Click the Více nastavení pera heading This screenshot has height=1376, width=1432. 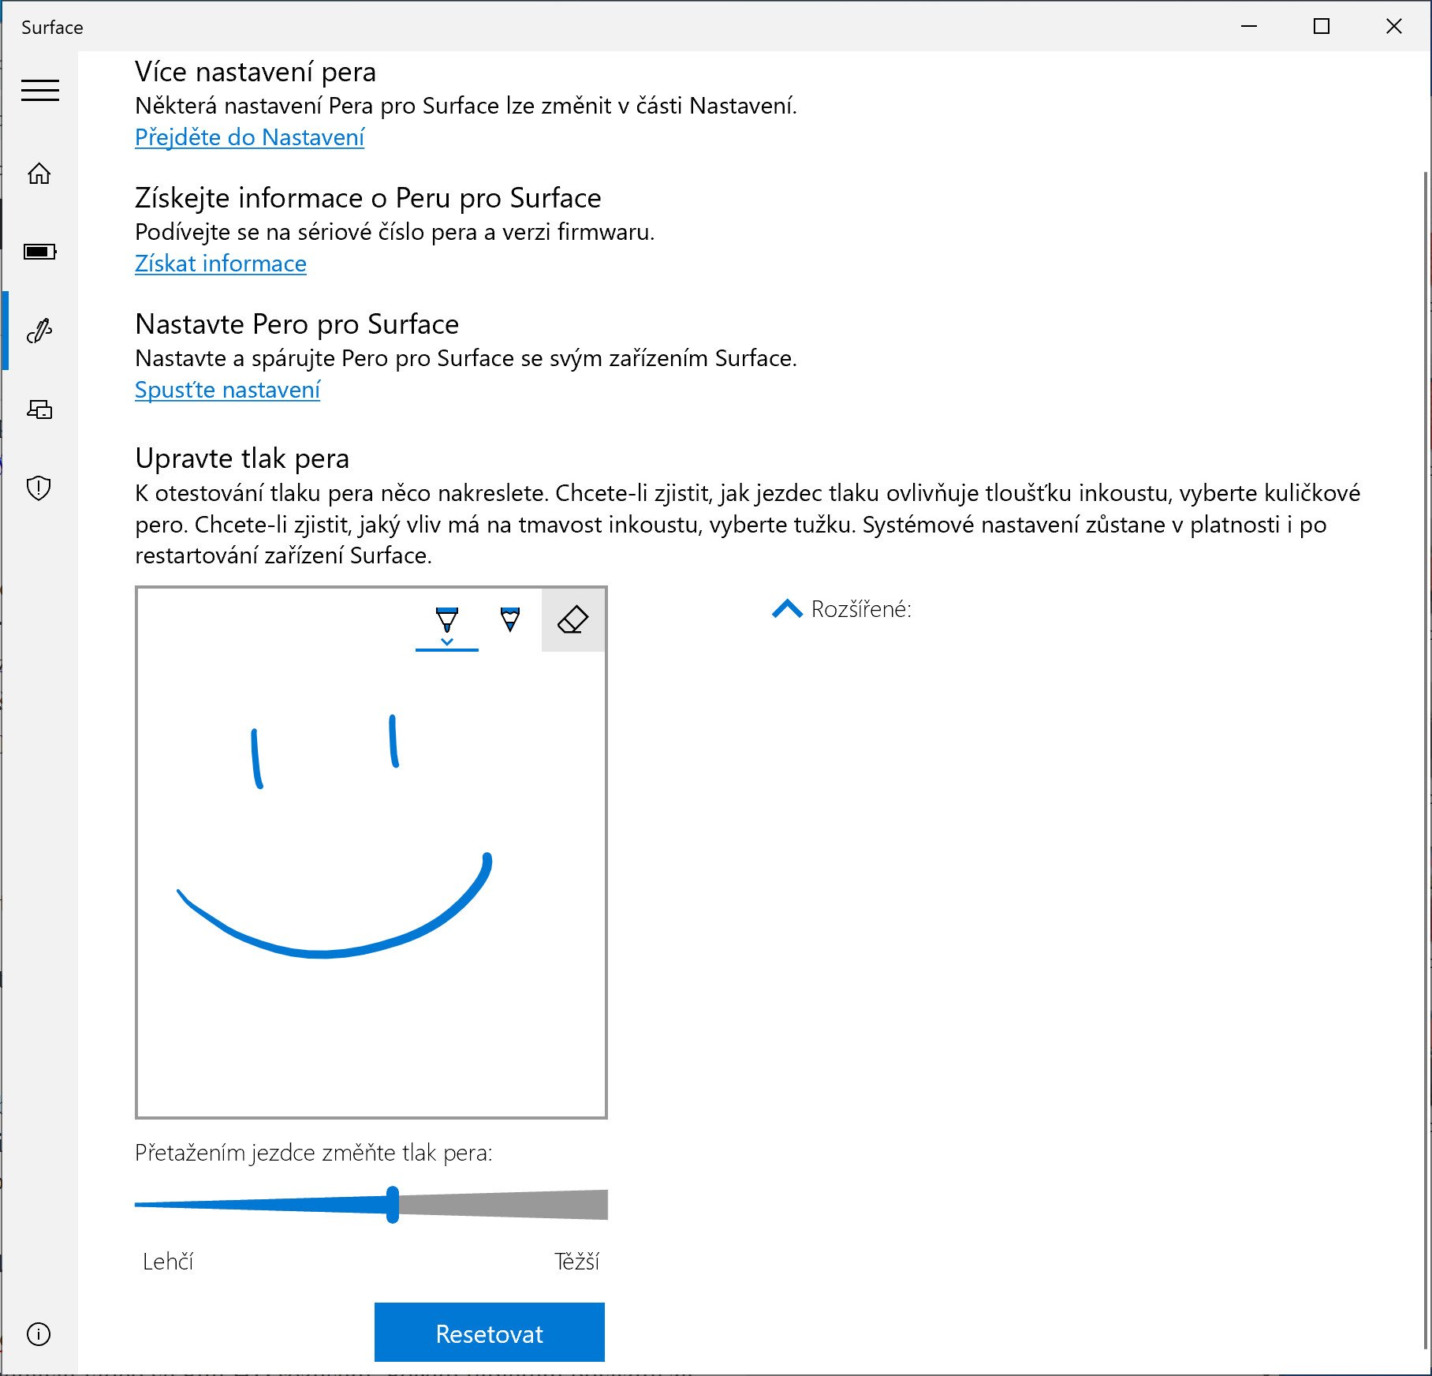pos(255,72)
